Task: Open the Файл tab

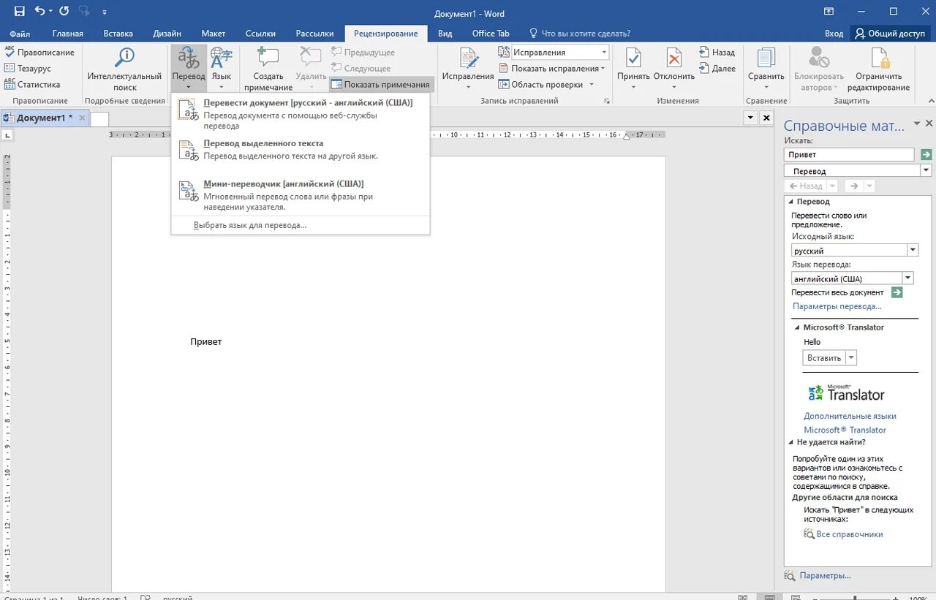Action: tap(20, 34)
